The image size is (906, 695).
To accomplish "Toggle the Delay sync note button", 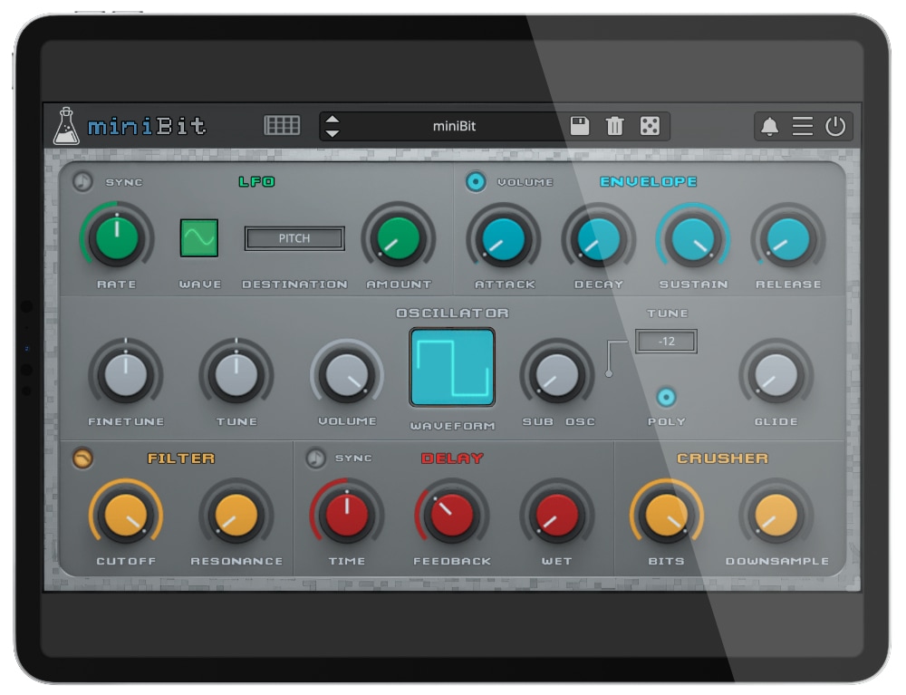I will [x=315, y=459].
